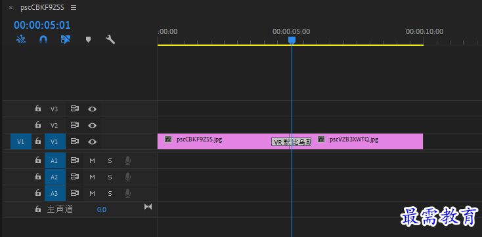Toggle lock on track A2
The height and width of the screenshot is (237, 482).
(38, 176)
